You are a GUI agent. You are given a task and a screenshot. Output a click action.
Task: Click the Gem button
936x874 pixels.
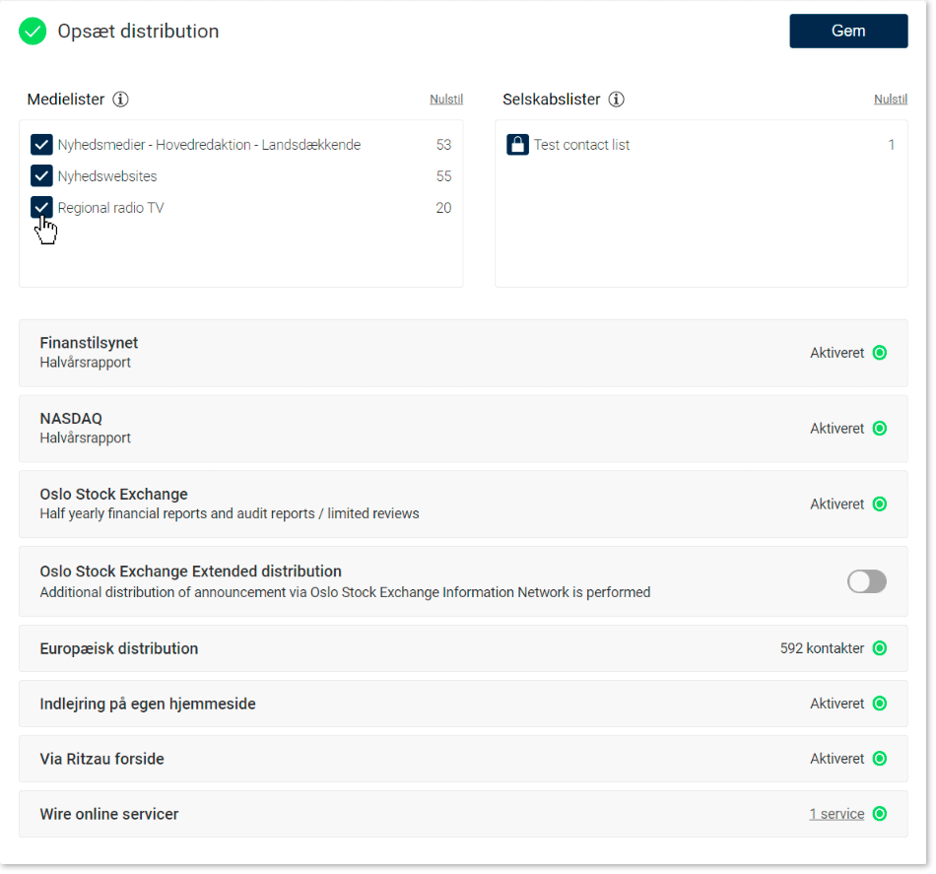(848, 32)
